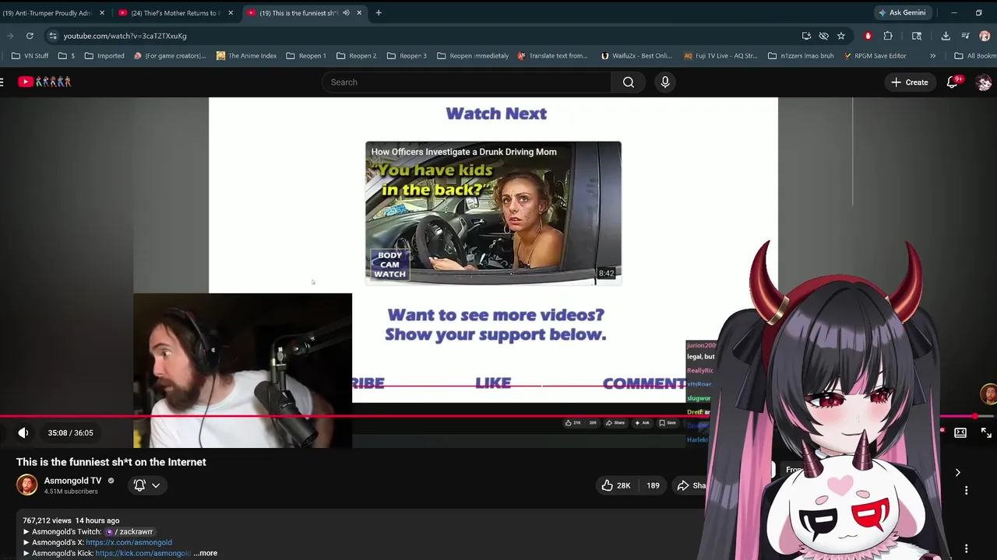Open the red adblock extension icon
Viewport: 997px width, 560px height.
868,36
